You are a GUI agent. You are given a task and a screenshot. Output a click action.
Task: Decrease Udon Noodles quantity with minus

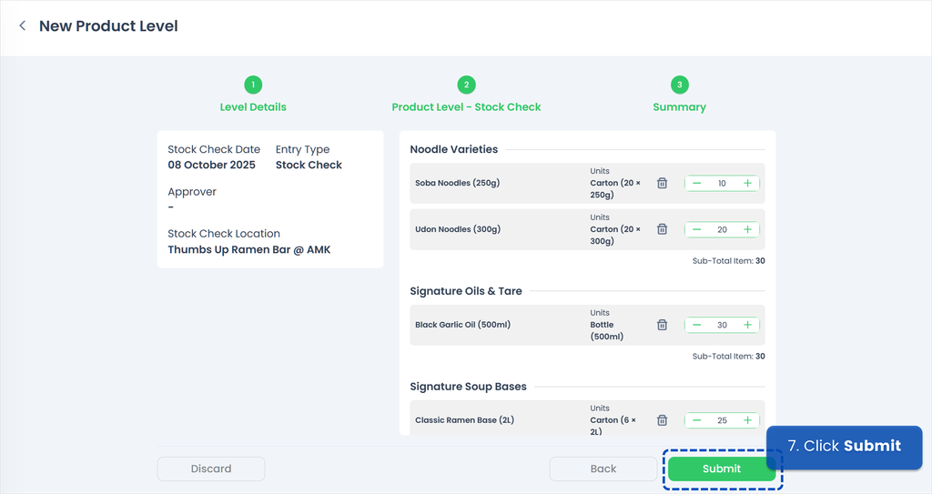click(x=696, y=229)
